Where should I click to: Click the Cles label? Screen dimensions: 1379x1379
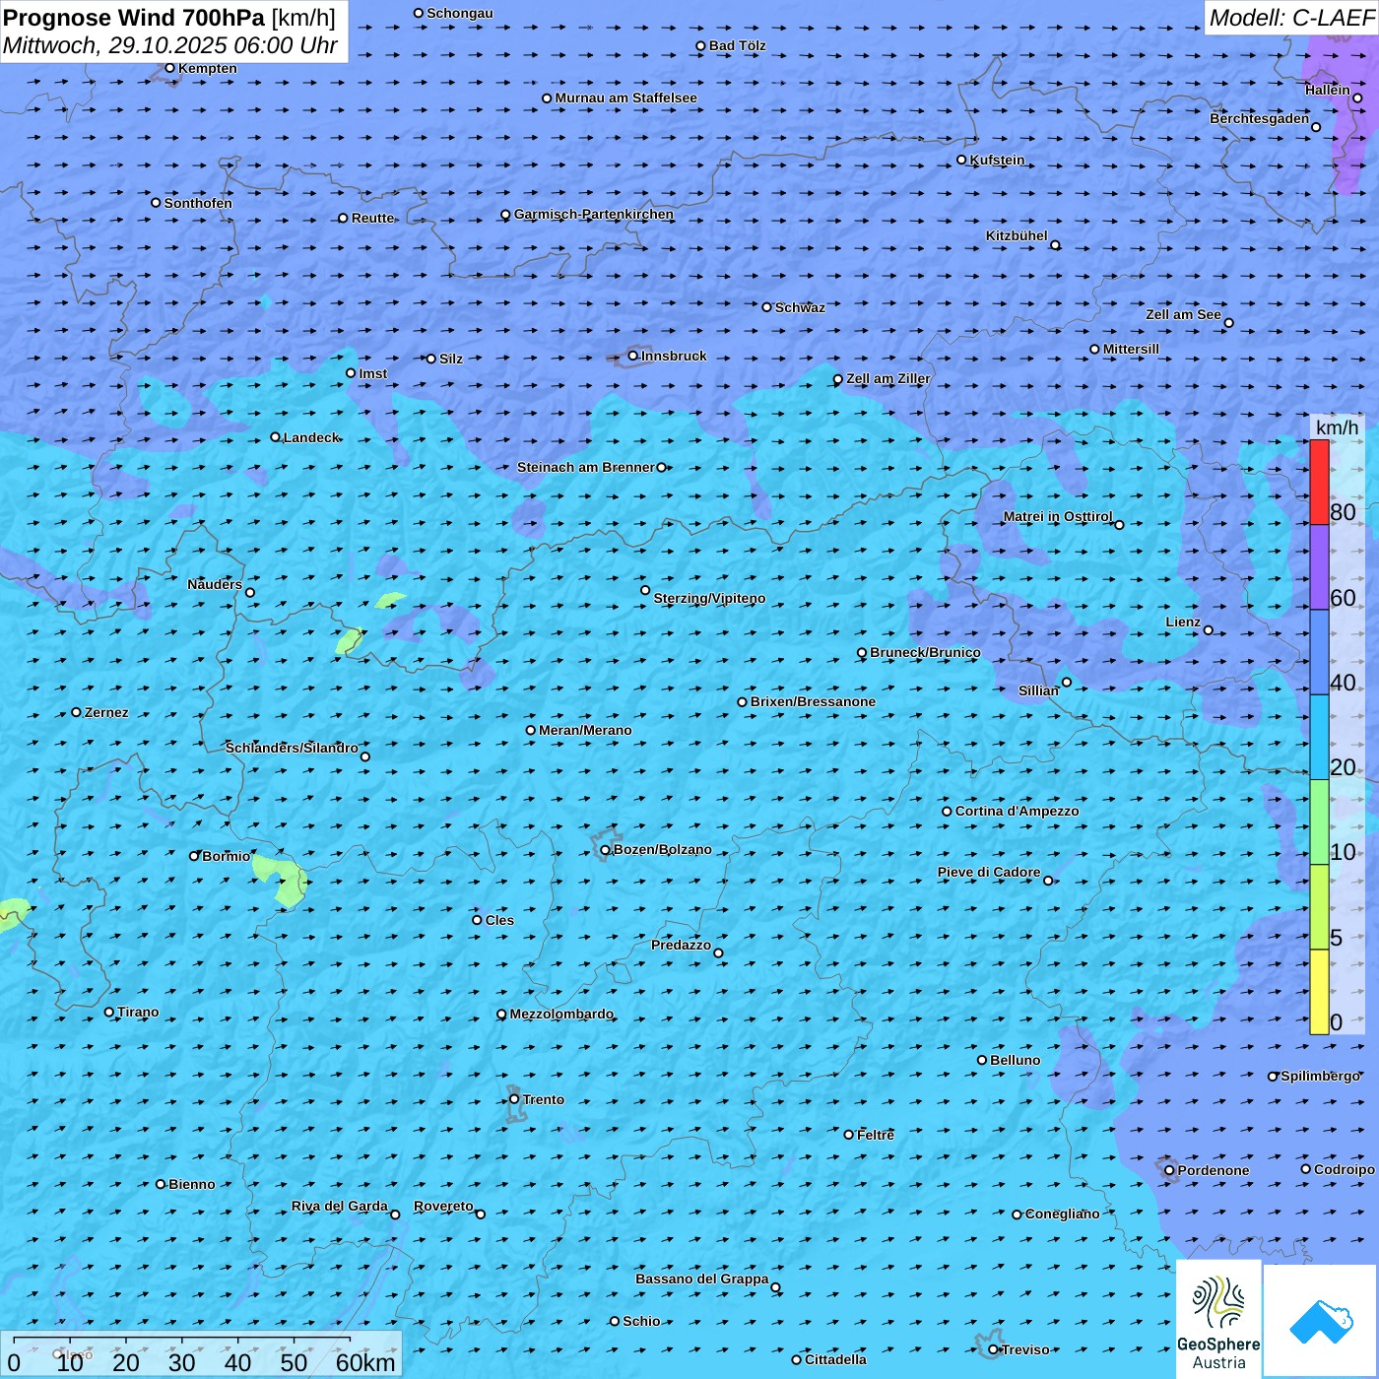pos(500,920)
